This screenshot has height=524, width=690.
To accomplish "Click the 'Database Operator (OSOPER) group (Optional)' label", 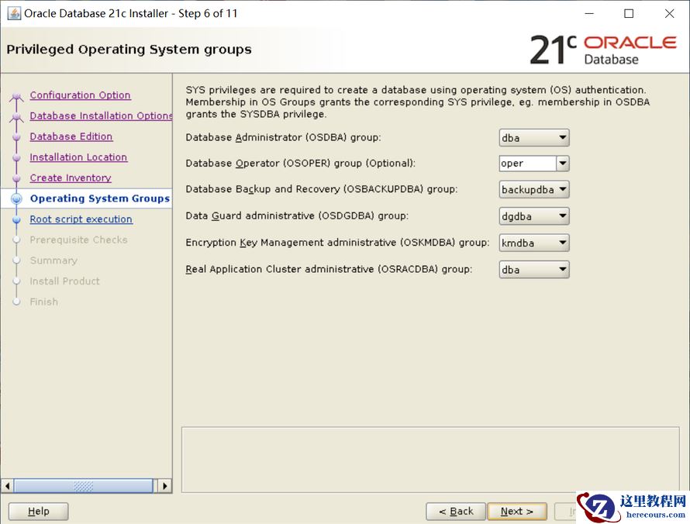I will 300,164.
